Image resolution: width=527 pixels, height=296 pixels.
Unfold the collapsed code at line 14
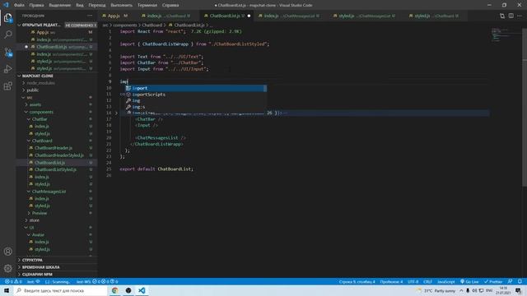pos(116,113)
